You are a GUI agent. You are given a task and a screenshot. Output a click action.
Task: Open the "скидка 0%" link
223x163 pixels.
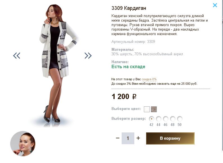tap(149, 79)
